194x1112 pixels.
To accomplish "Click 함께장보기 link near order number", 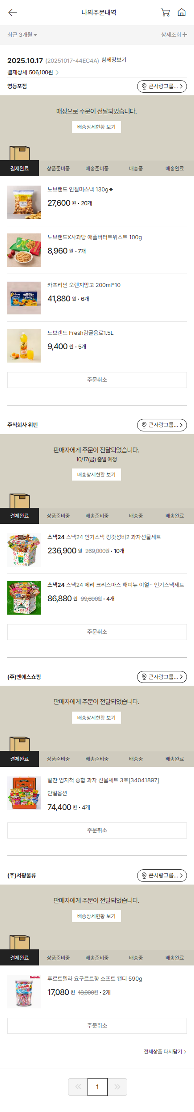I will pos(114,60).
